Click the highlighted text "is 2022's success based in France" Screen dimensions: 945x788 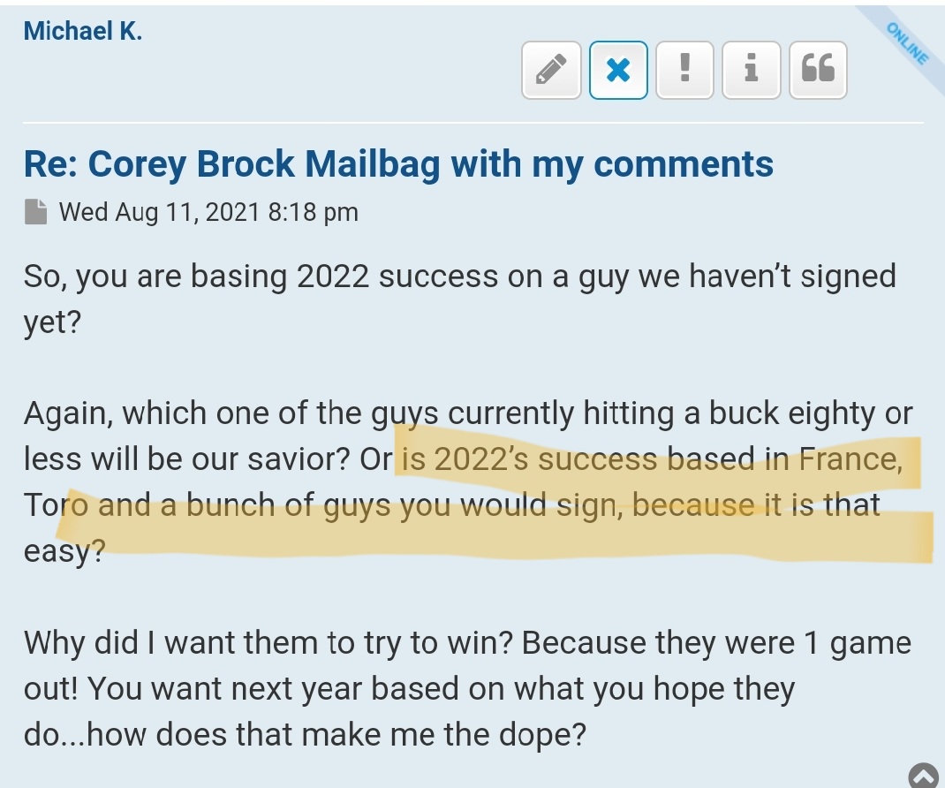pyautogui.click(x=651, y=460)
